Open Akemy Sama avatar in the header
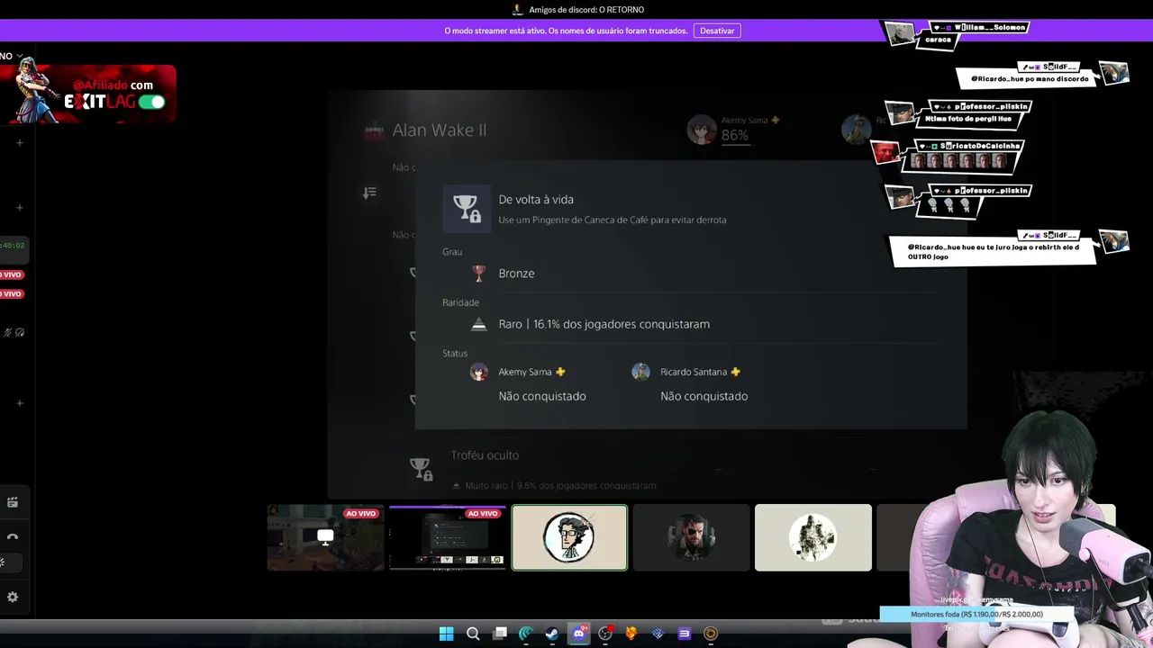 click(702, 130)
